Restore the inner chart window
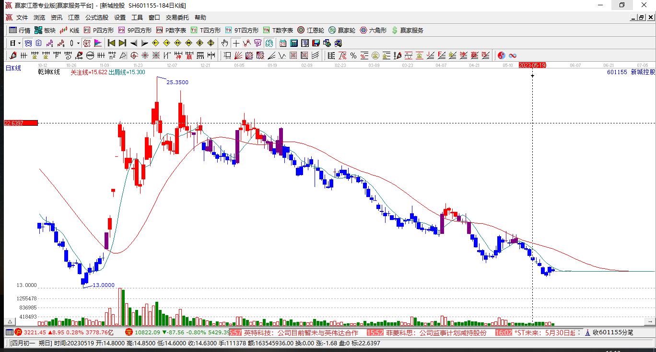This screenshot has width=656, height=352. pos(642,18)
